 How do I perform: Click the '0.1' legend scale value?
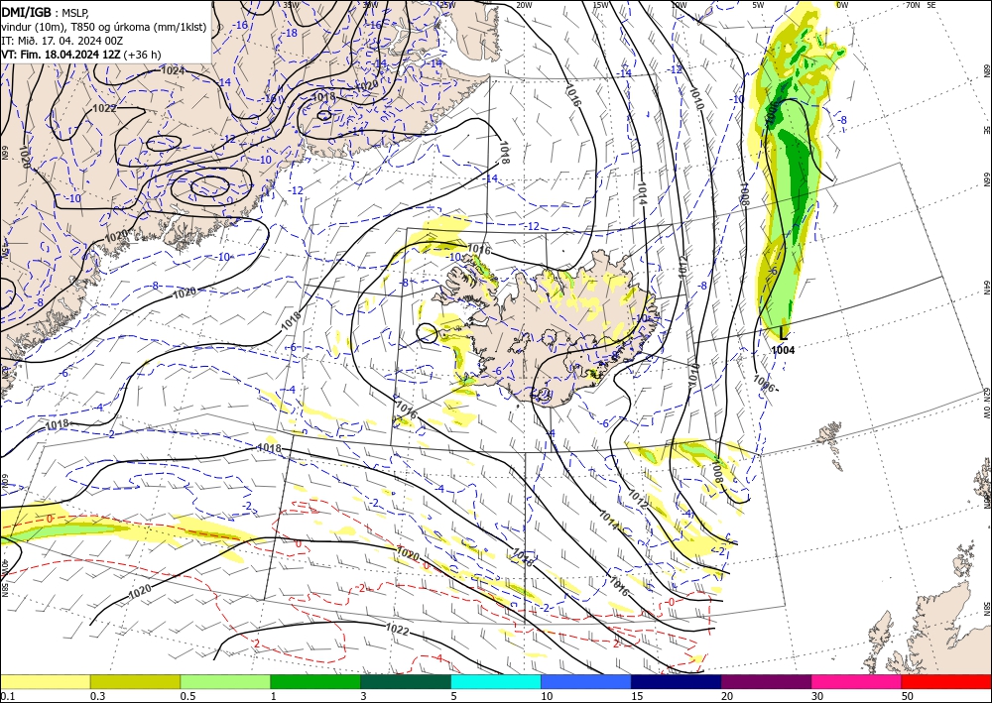(x=6, y=696)
